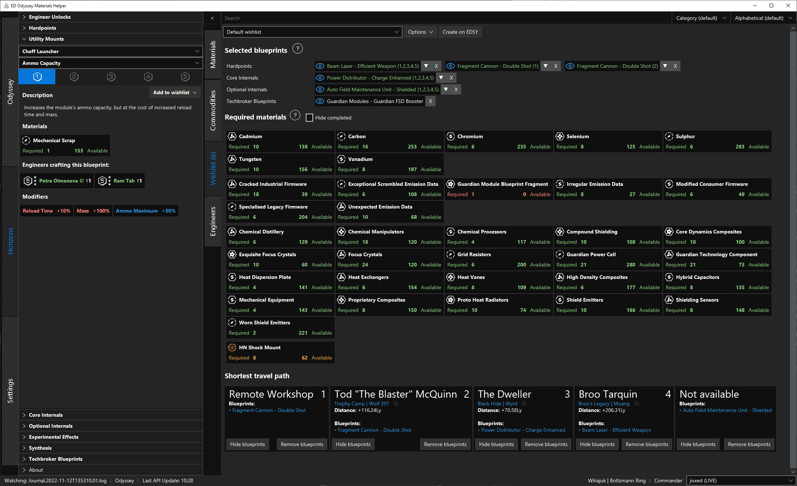Toggle Hide completed checkbox
Image resolution: width=797 pixels, height=486 pixels.
click(x=309, y=118)
